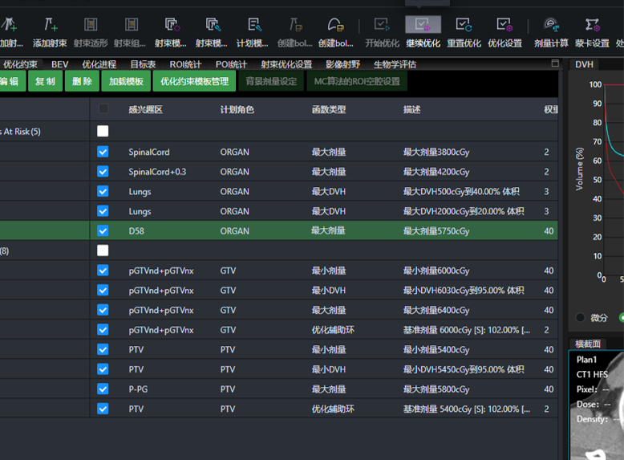Switch to the BEV tab

coord(59,64)
